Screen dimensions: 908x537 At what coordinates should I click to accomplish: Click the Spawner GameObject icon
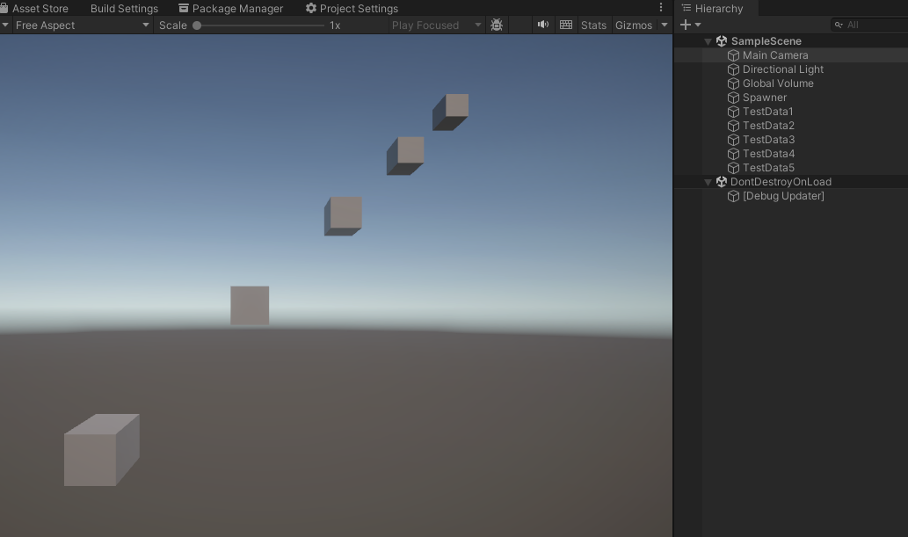coord(733,97)
